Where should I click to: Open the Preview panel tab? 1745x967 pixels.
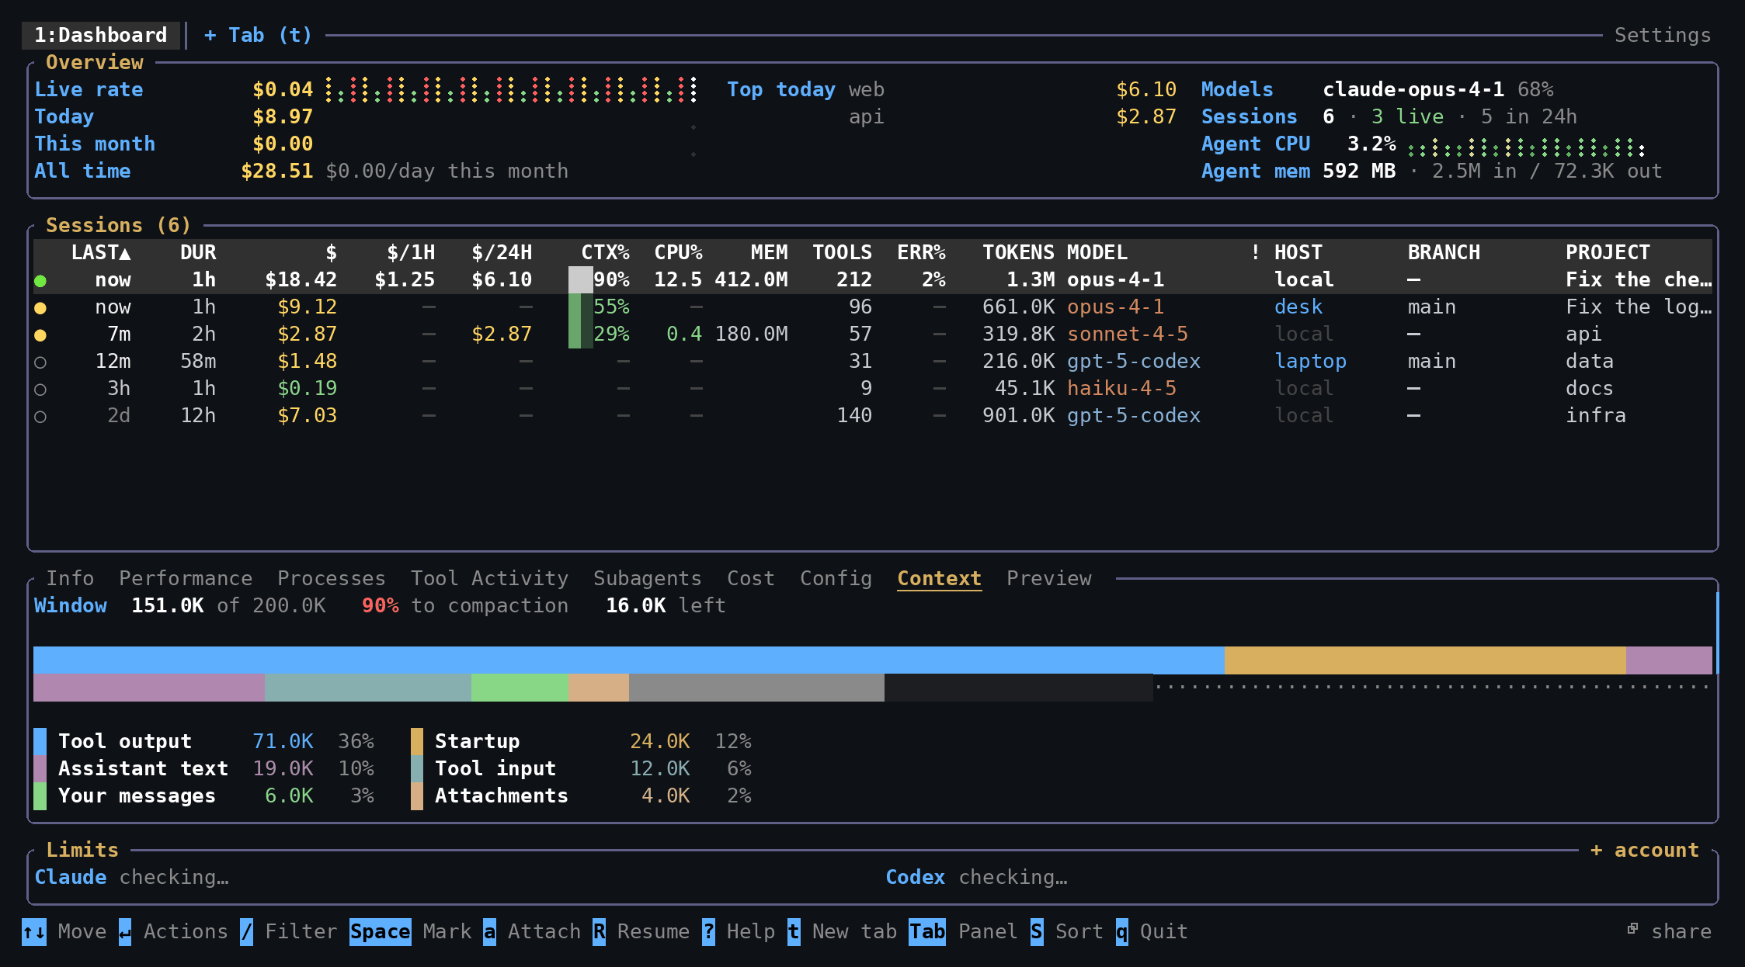click(1049, 579)
